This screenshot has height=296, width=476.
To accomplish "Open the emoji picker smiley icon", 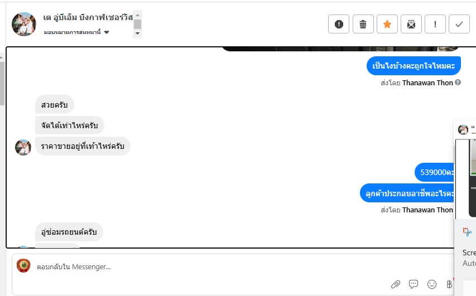I will click(x=431, y=284).
